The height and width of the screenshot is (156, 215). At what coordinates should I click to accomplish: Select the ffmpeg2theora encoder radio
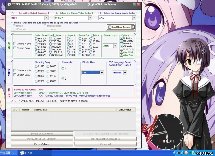[x=45, y=26]
